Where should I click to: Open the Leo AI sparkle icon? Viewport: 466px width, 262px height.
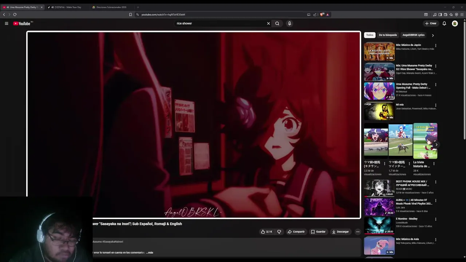(451, 15)
